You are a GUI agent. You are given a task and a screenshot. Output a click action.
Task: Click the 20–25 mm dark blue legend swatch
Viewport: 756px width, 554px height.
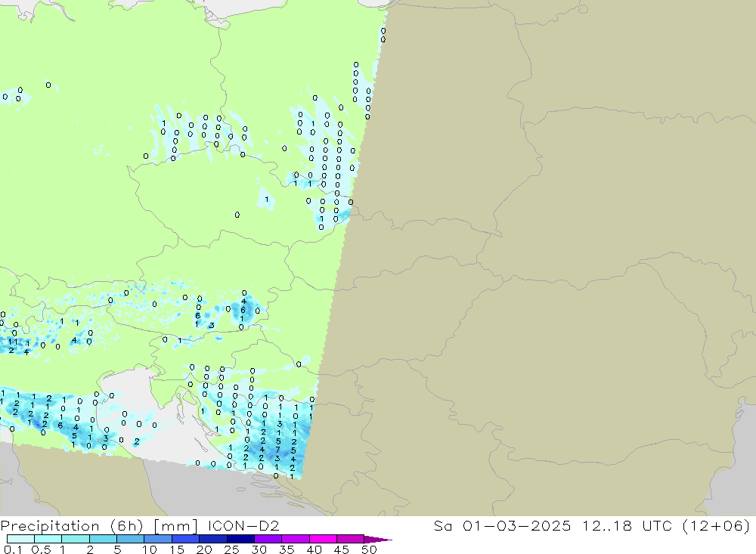[x=213, y=539]
